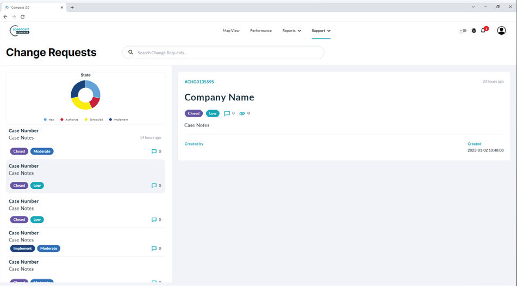Screen dimensions: 517x286
Task: Expand the Support dropdown menu
Action: [x=321, y=30]
